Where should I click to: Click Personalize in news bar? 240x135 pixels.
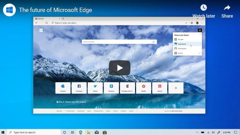coord(70,111)
